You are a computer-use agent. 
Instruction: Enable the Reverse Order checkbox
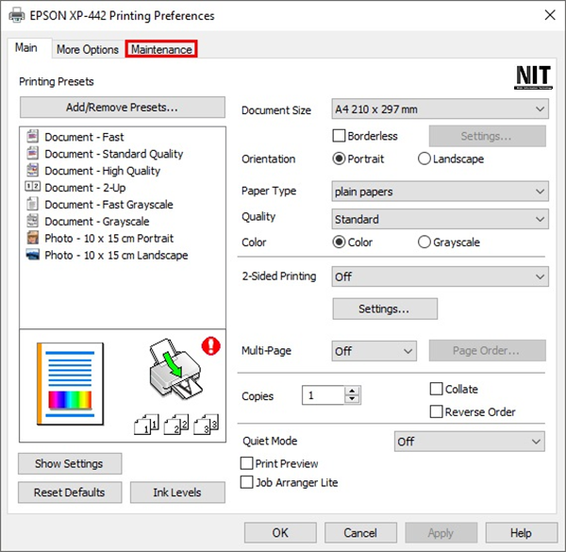tap(436, 411)
